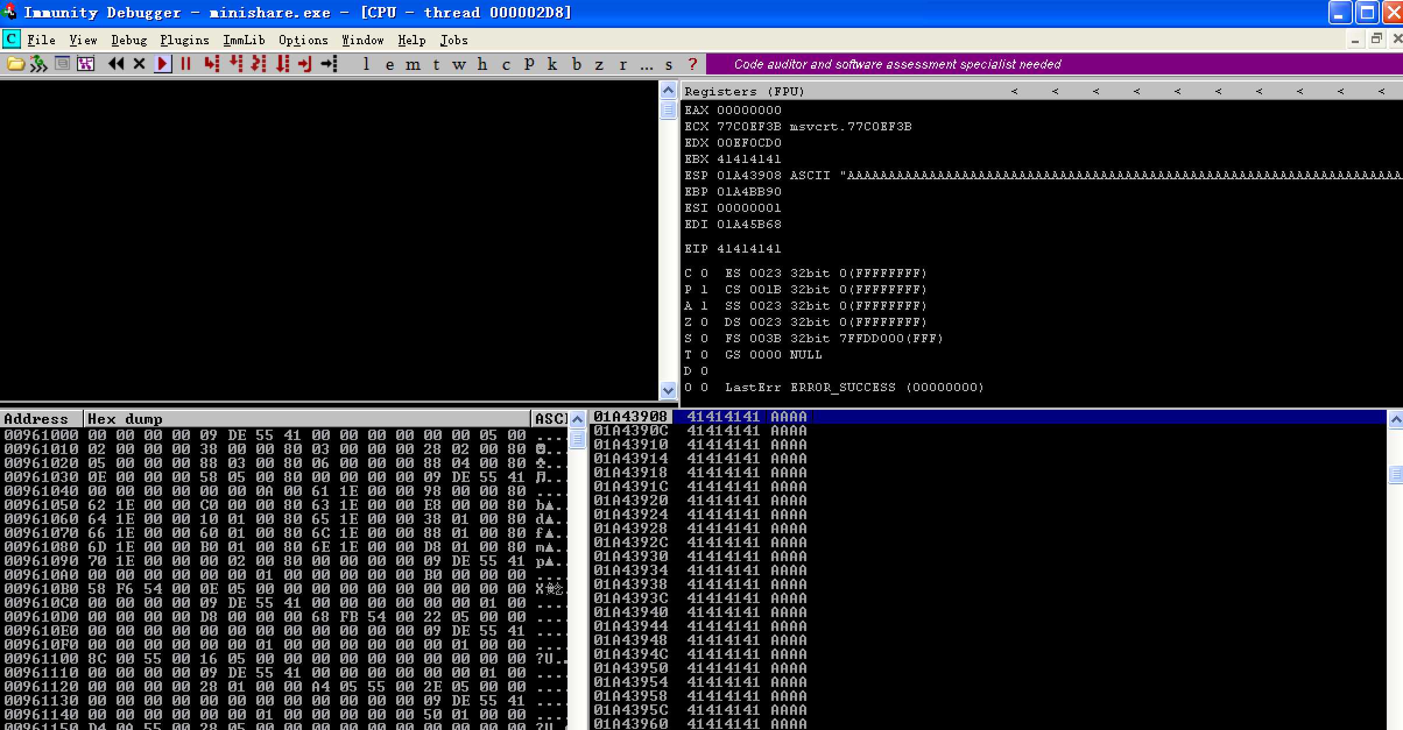Open the File menu
This screenshot has height=730, width=1403.
41,40
